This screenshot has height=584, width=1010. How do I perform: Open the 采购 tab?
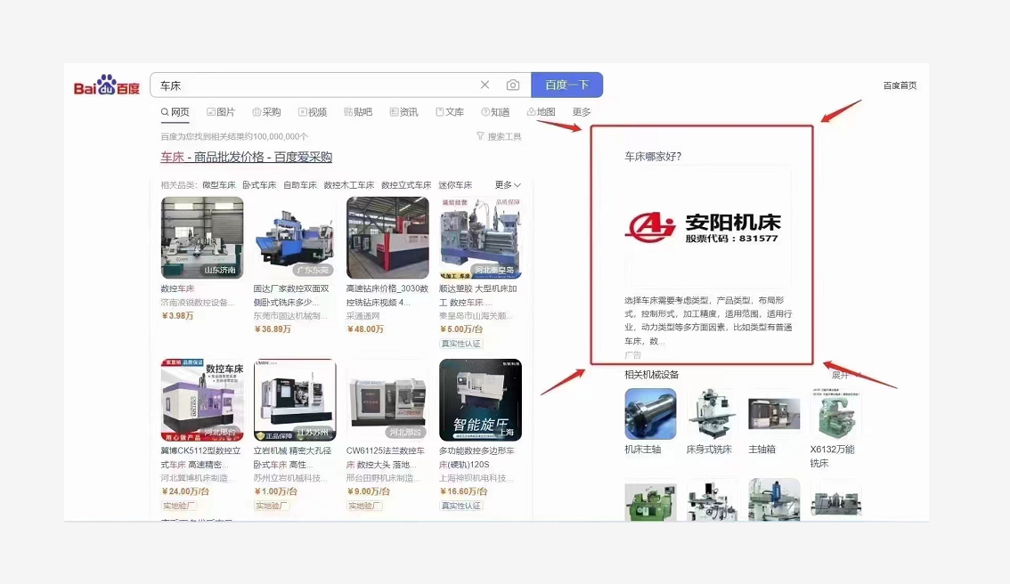coord(266,112)
